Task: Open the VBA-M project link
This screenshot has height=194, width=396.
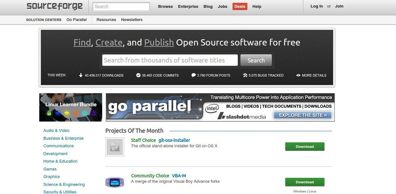Action: point(179,176)
